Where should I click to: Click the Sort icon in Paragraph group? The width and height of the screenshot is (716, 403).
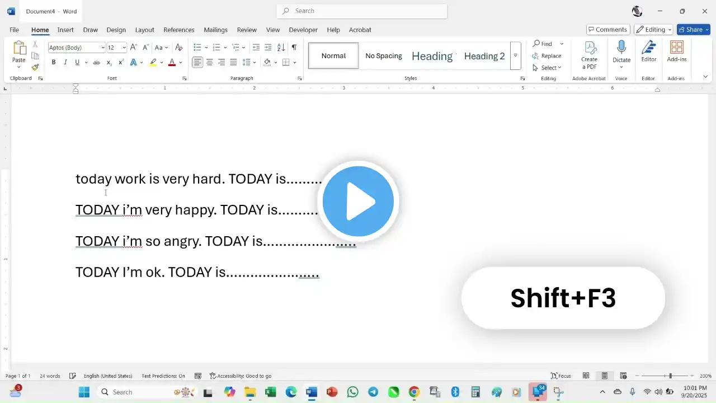(x=281, y=48)
